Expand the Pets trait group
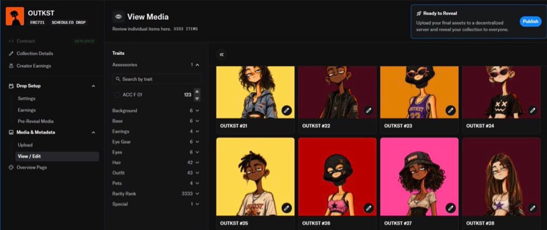The height and width of the screenshot is (230, 547). (x=197, y=183)
